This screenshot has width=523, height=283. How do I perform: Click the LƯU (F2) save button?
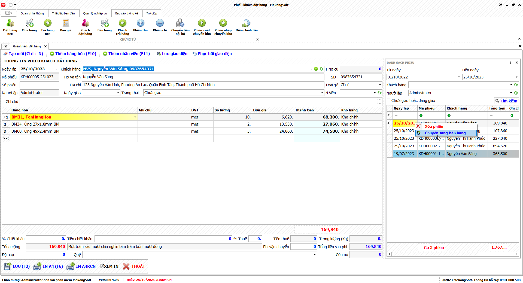click(17, 266)
